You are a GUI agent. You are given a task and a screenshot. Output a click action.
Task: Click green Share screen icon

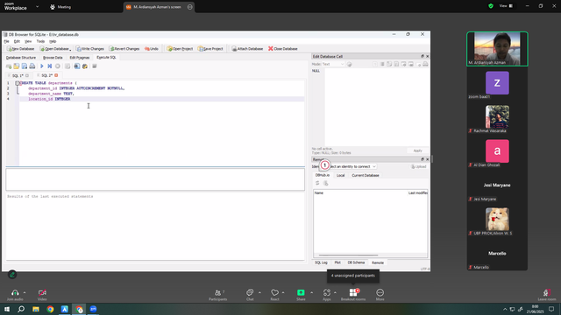pyautogui.click(x=301, y=292)
